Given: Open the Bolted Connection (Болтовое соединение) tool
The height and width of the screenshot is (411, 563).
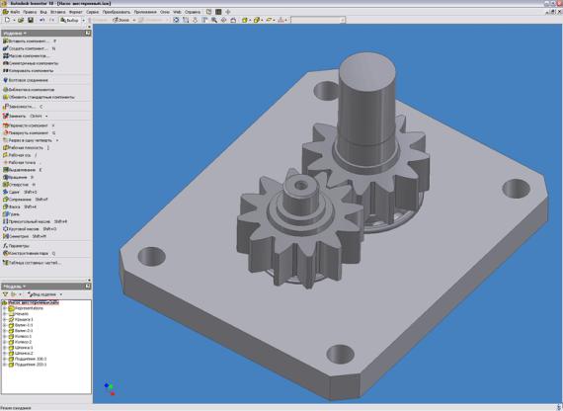Looking at the screenshot, I should 26,80.
